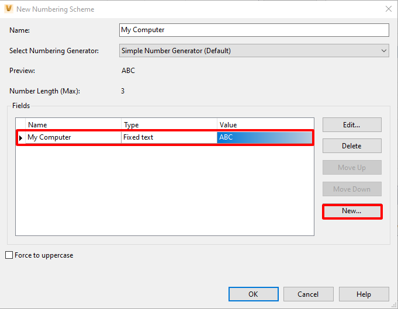Click the Move Up button
The image size is (398, 309).
point(352,168)
